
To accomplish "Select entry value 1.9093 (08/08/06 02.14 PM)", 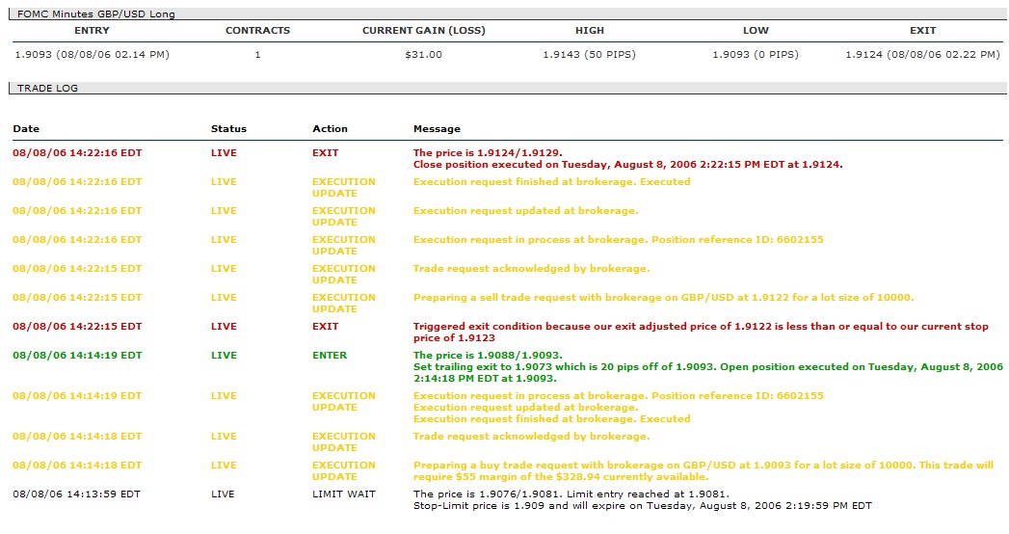I will (x=92, y=55).
